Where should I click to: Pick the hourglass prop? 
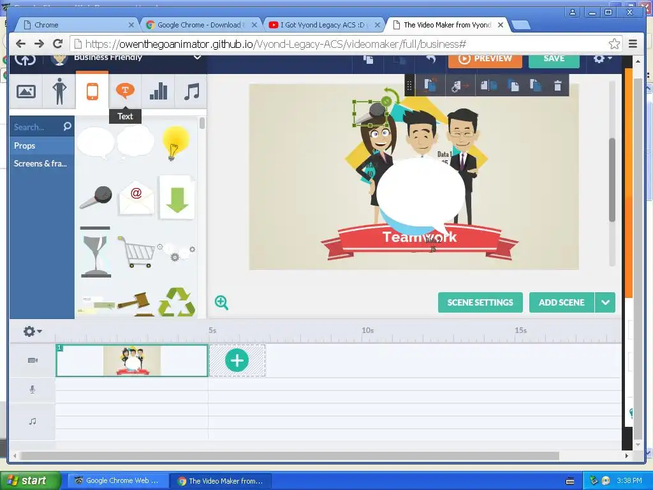(96, 252)
